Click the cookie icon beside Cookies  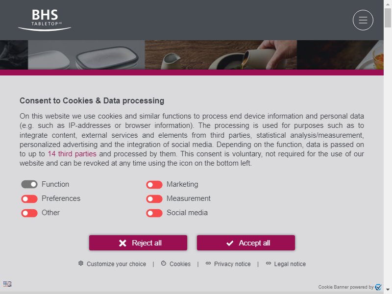coord(164,263)
